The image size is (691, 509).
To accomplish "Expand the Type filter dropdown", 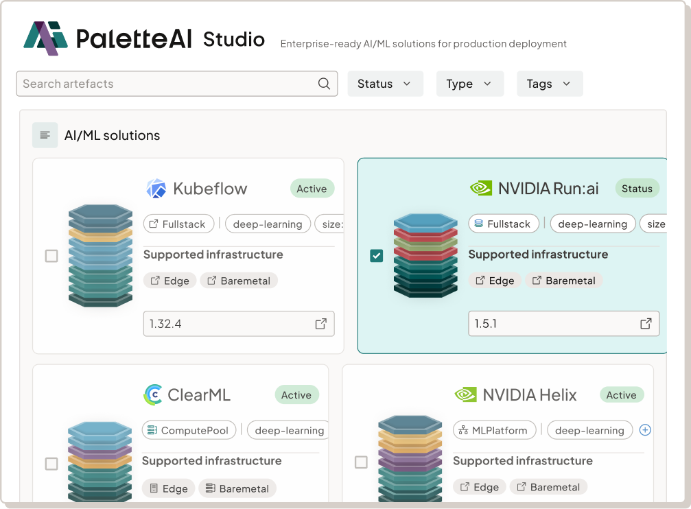I will click(x=469, y=83).
